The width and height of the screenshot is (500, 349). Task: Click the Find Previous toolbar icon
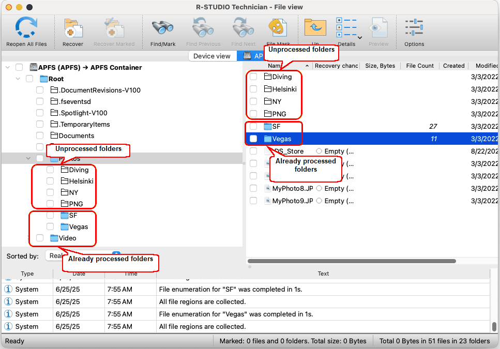tap(203, 28)
